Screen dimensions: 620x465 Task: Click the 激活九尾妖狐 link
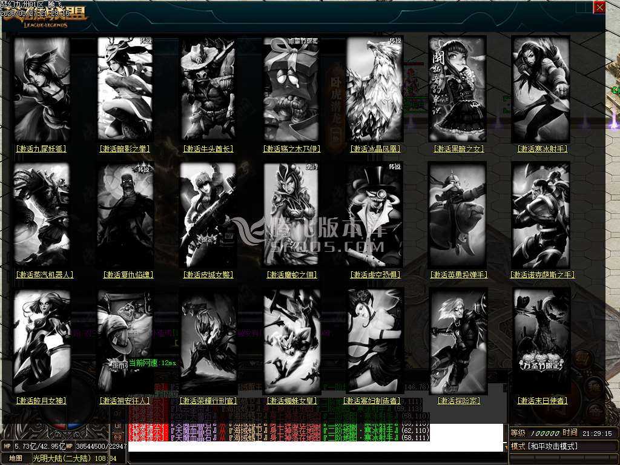tap(41, 149)
